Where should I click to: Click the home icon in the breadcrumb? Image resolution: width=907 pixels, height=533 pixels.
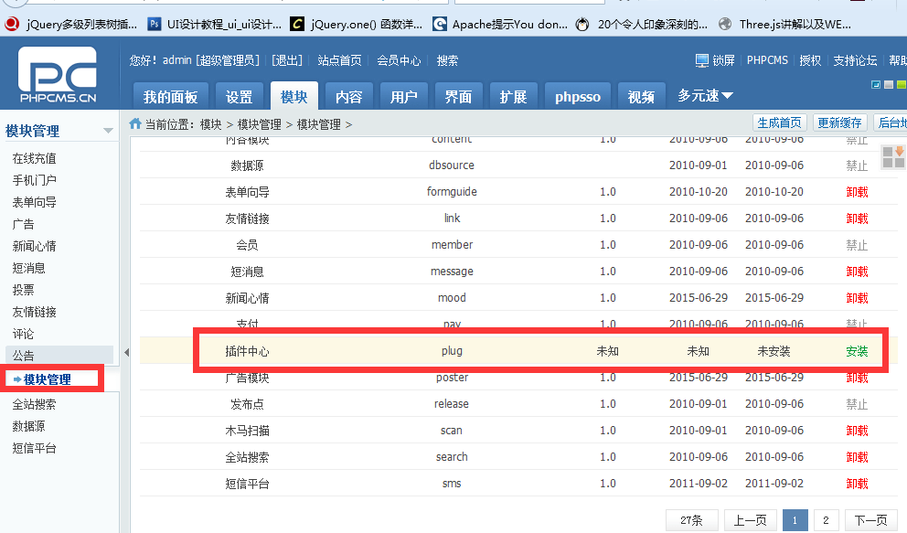pyautogui.click(x=135, y=124)
